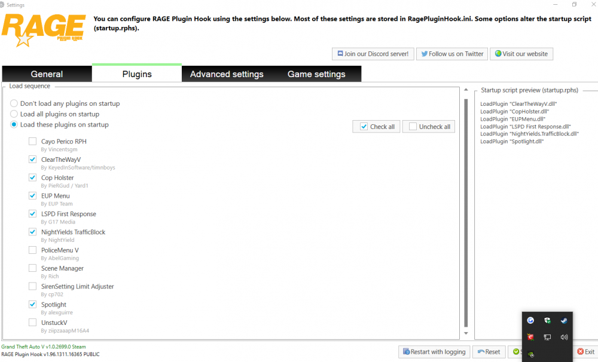
Task: Enable the PoliceMenu V checkbox
Action: pyautogui.click(x=33, y=250)
